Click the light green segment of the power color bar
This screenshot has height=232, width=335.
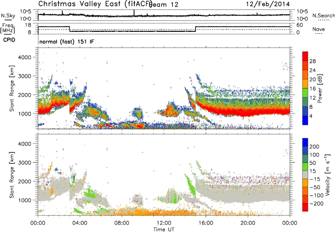pyautogui.click(x=305, y=93)
